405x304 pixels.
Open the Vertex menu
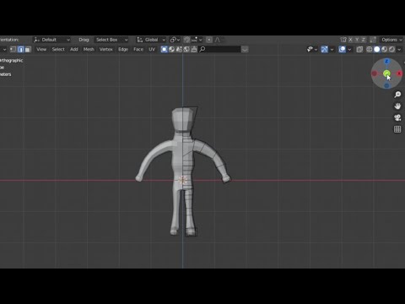coord(105,49)
